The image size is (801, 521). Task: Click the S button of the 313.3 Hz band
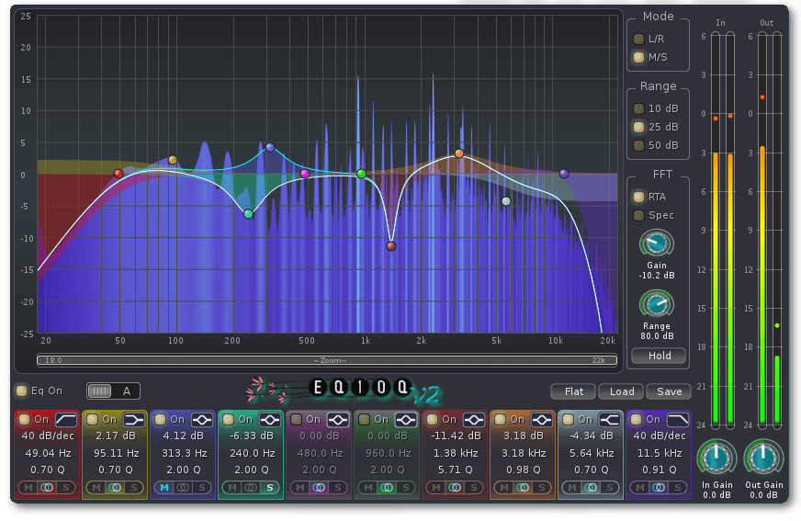(x=202, y=488)
